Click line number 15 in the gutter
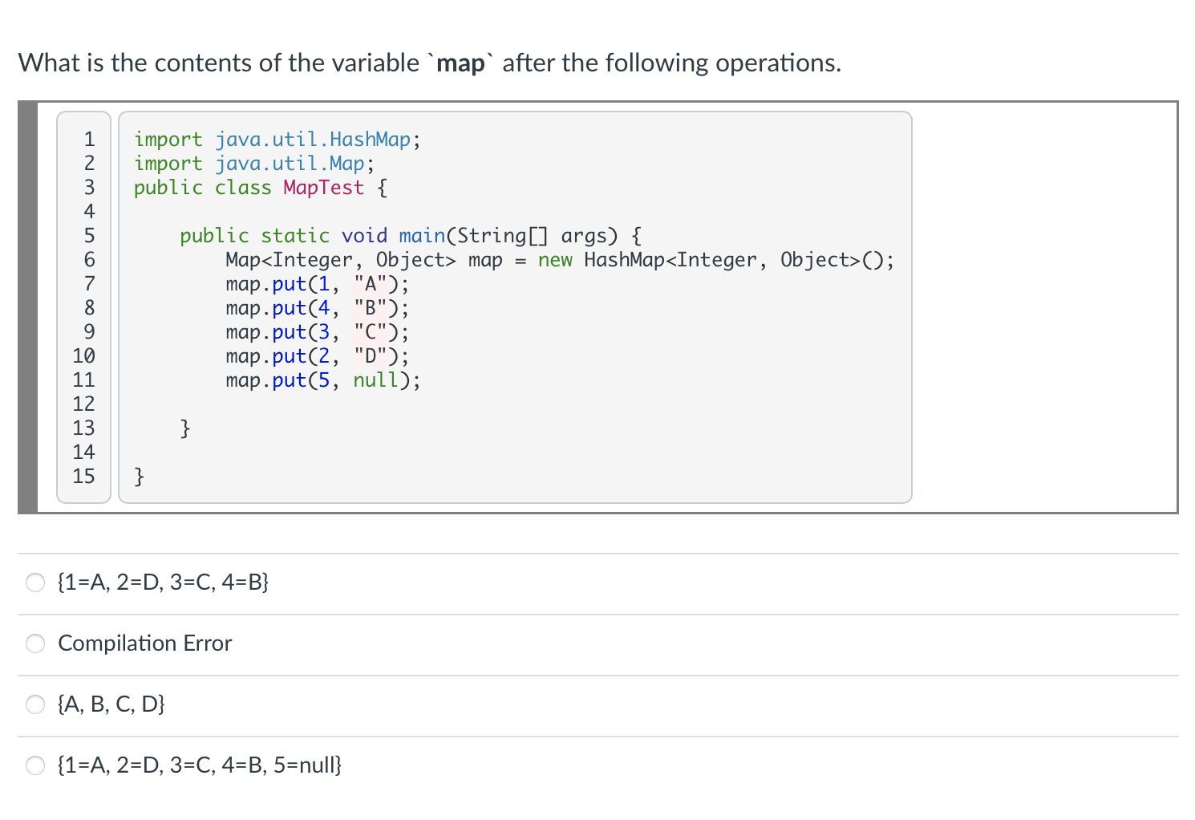 83,477
